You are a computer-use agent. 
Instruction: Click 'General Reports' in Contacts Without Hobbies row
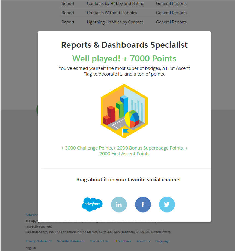pyautogui.click(x=171, y=13)
